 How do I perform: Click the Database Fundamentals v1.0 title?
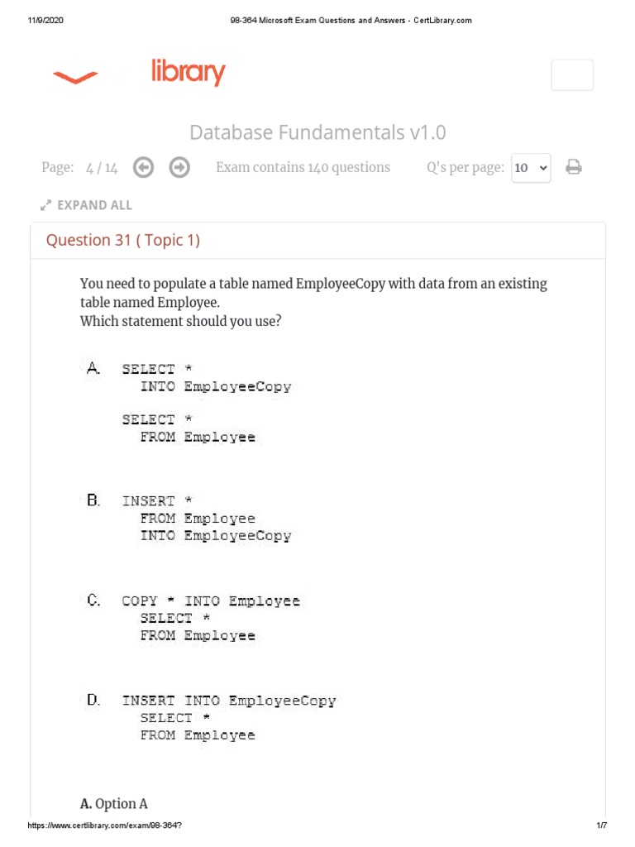click(x=317, y=132)
